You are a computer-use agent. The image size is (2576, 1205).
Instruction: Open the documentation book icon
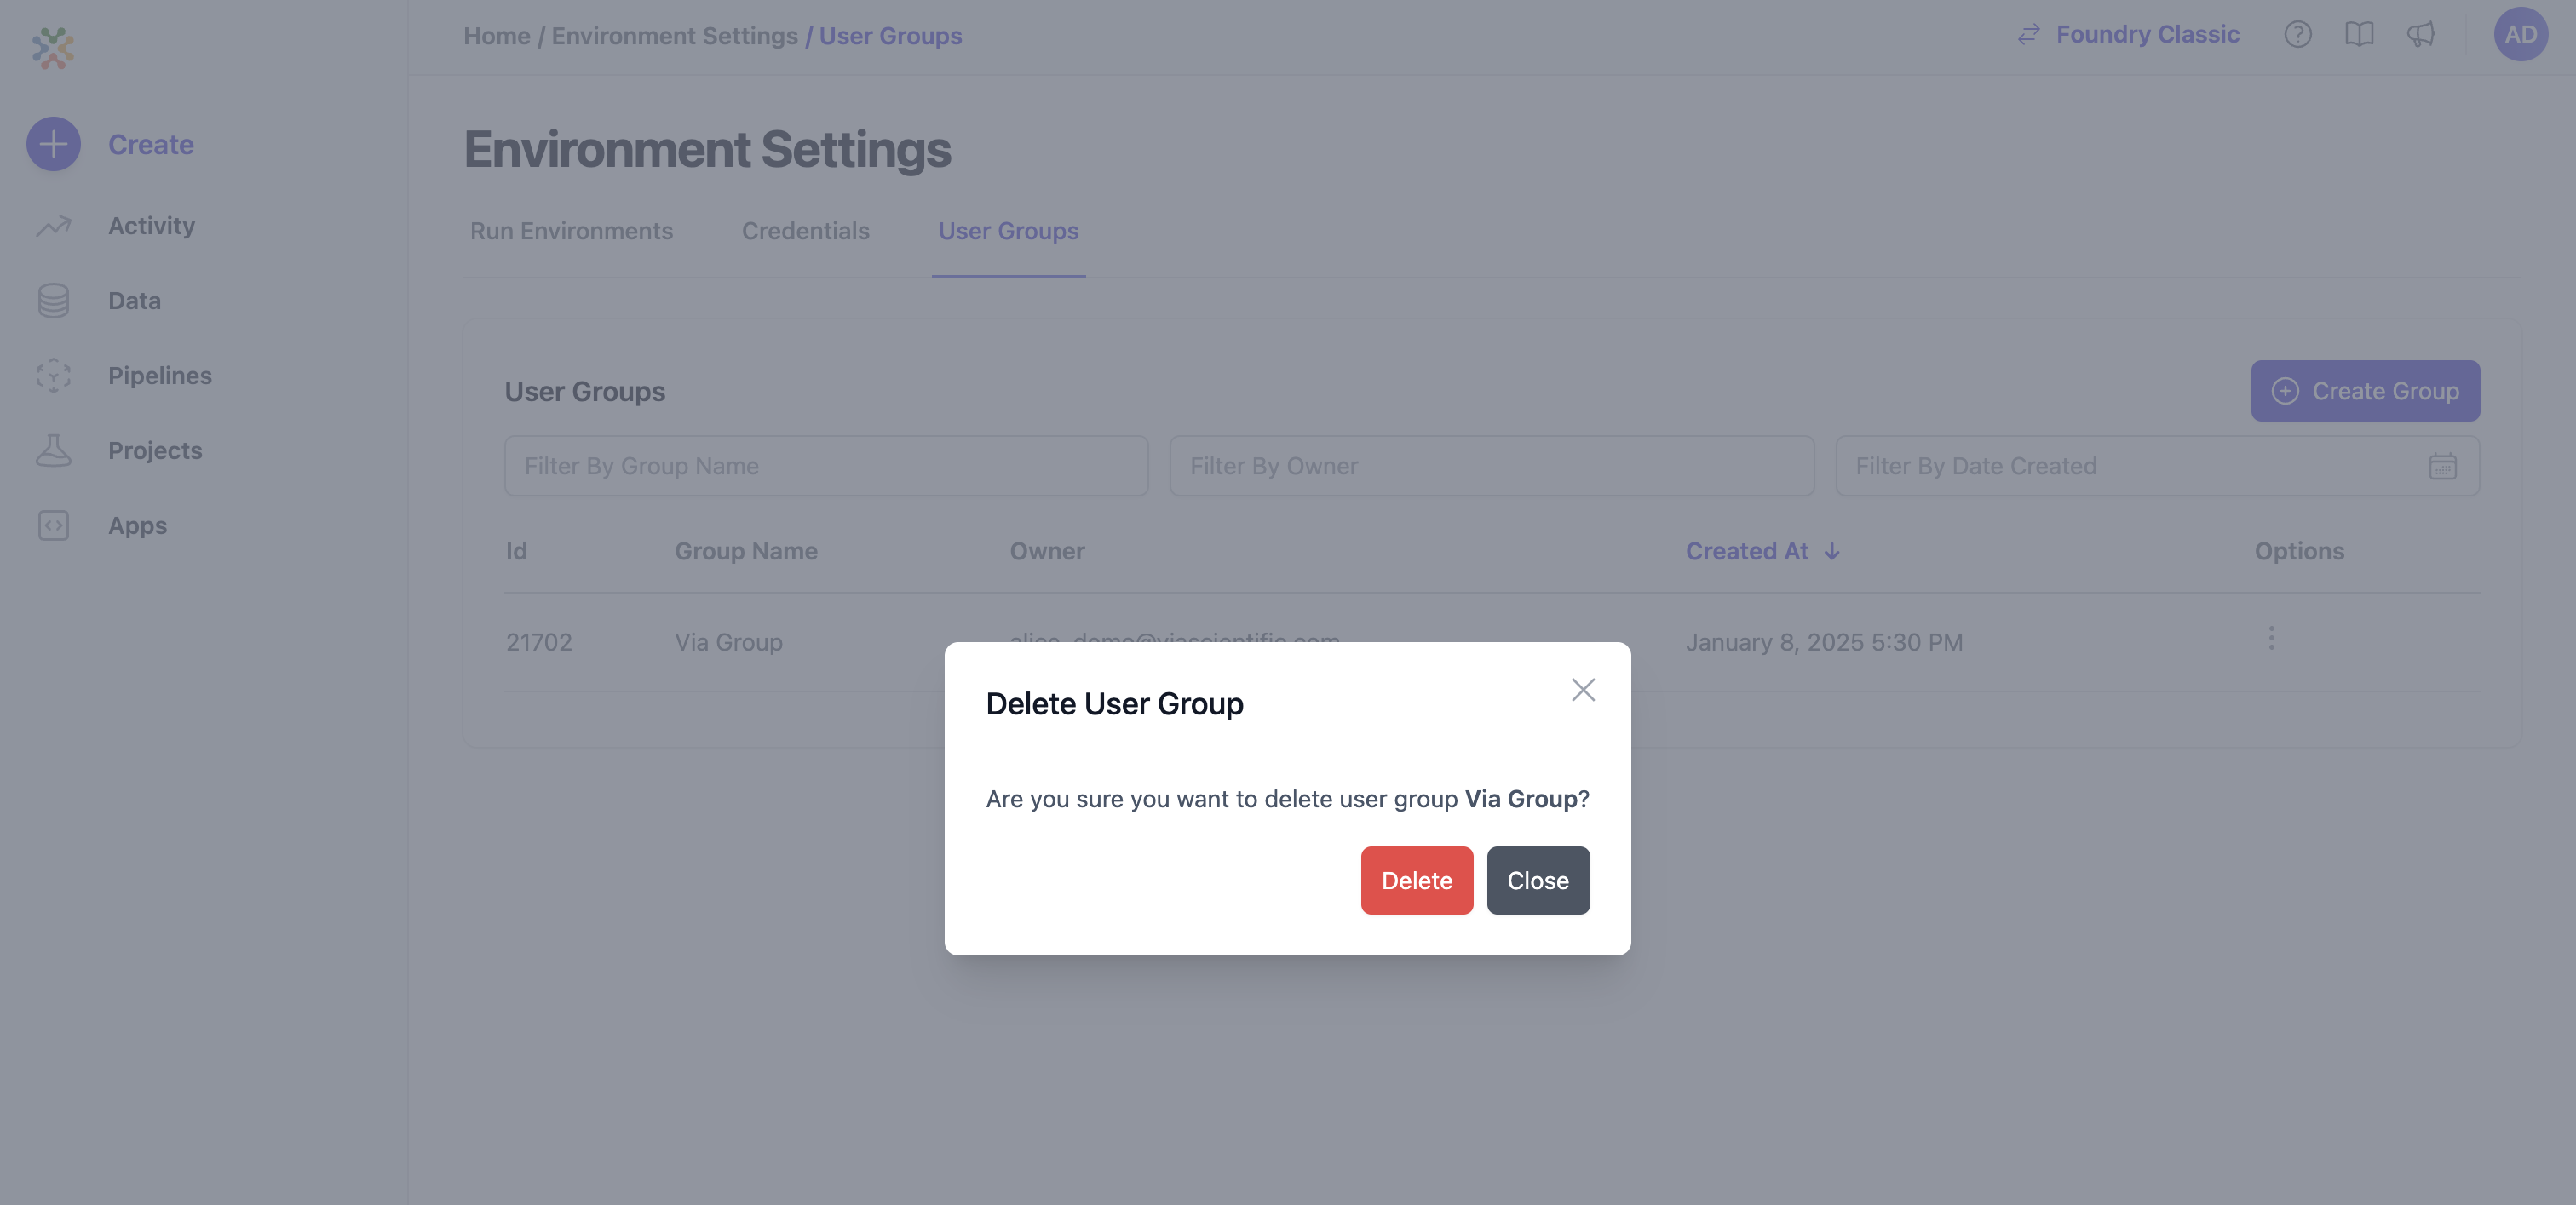[2358, 35]
